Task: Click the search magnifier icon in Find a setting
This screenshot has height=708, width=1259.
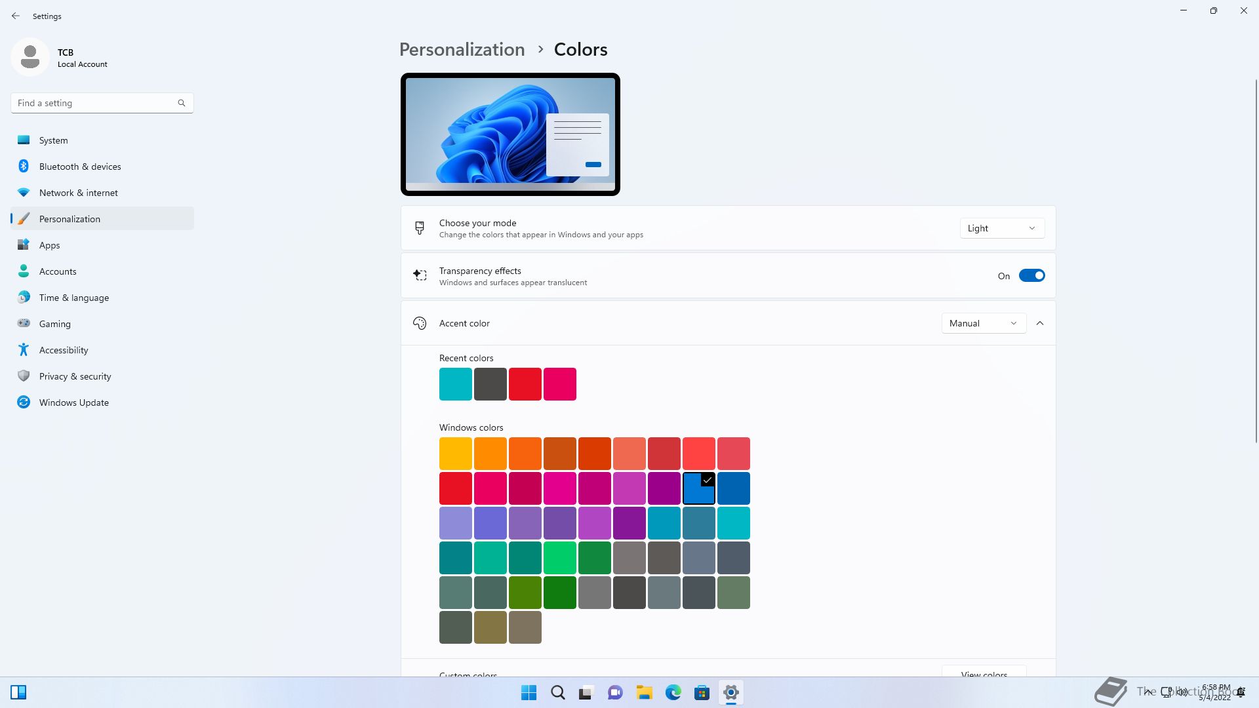Action: tap(182, 103)
